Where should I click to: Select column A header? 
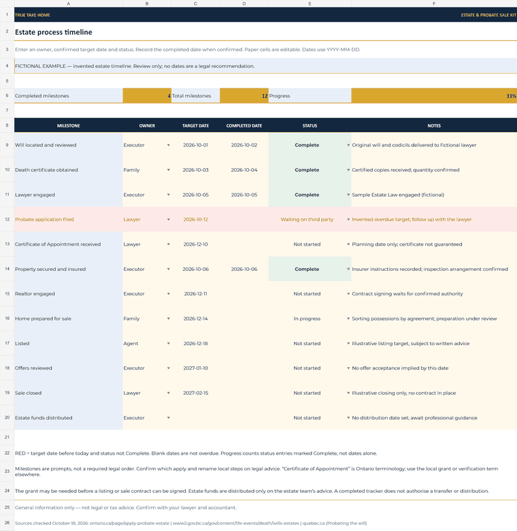pos(68,3)
